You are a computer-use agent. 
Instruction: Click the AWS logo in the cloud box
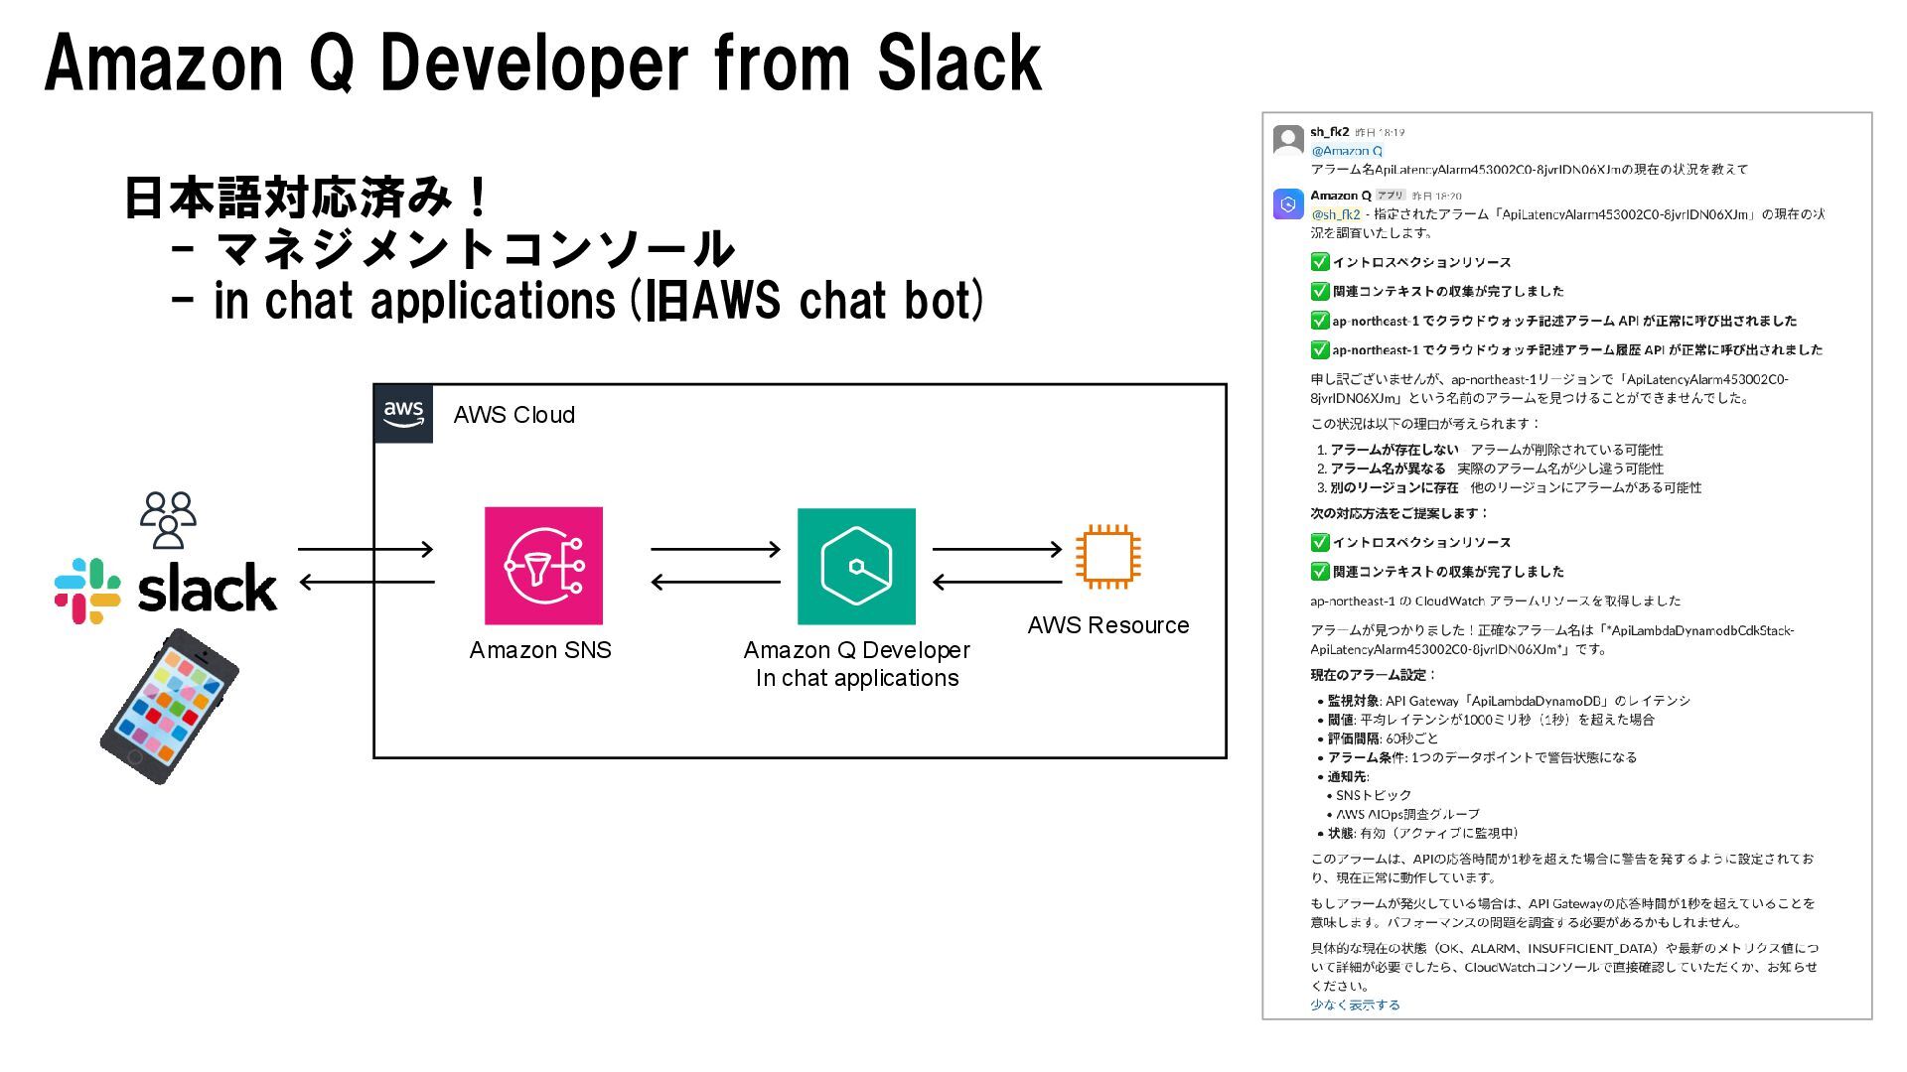click(403, 414)
